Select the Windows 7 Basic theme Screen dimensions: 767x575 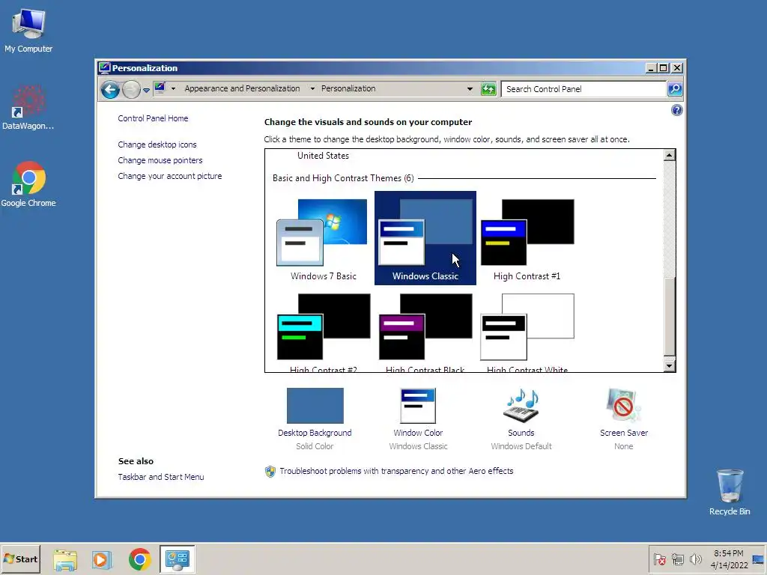tap(324, 239)
